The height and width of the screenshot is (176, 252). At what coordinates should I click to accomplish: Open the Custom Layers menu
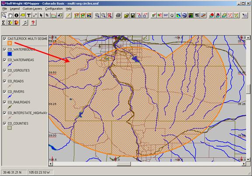[32, 9]
